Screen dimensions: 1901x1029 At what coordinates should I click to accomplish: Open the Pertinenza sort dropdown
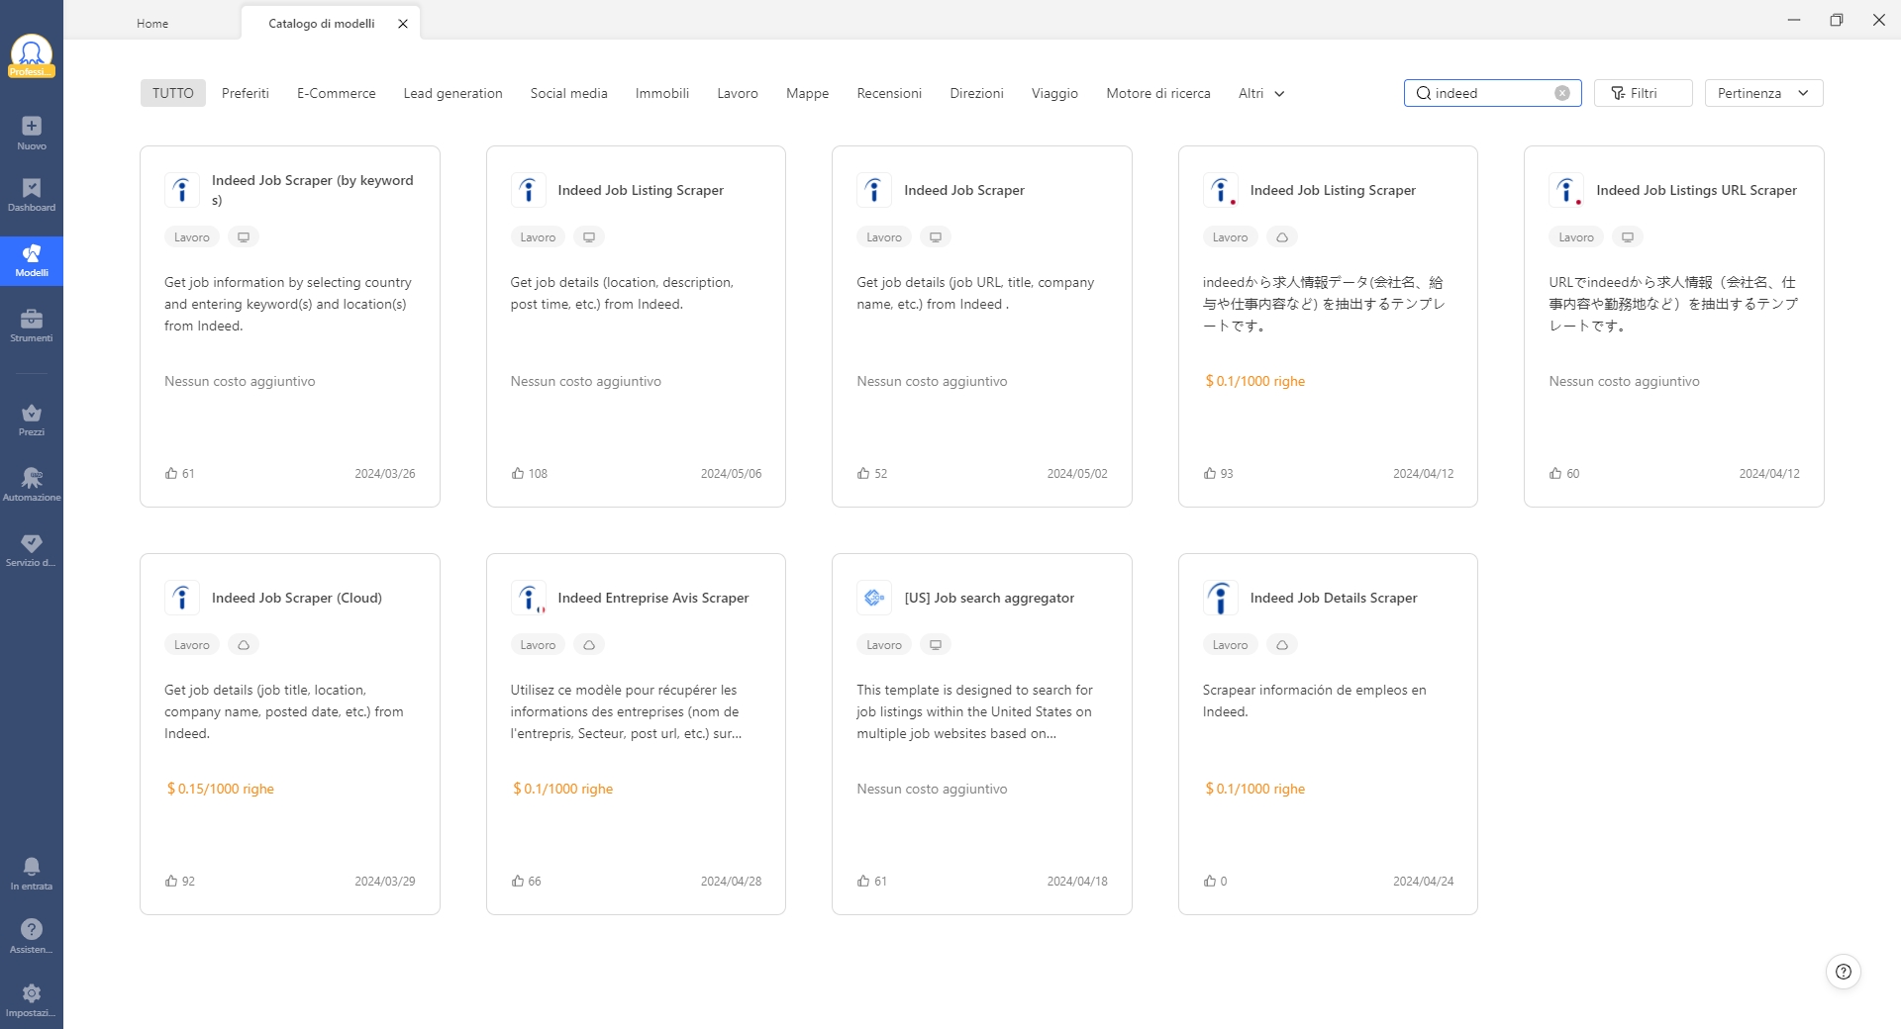tap(1763, 93)
